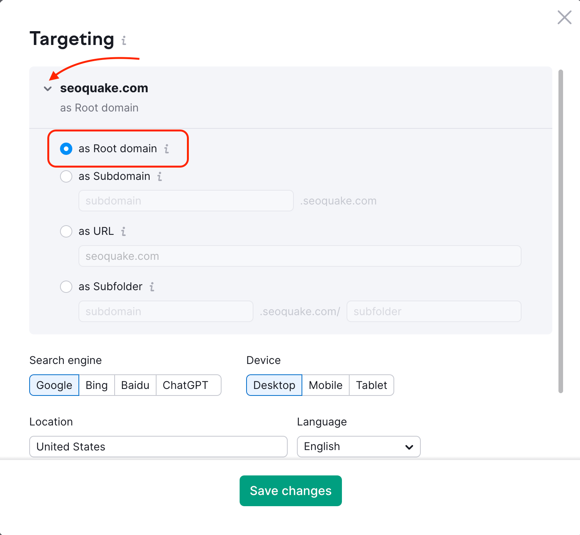Click the Save changes button
Viewport: 580px width, 535px height.
pos(290,491)
